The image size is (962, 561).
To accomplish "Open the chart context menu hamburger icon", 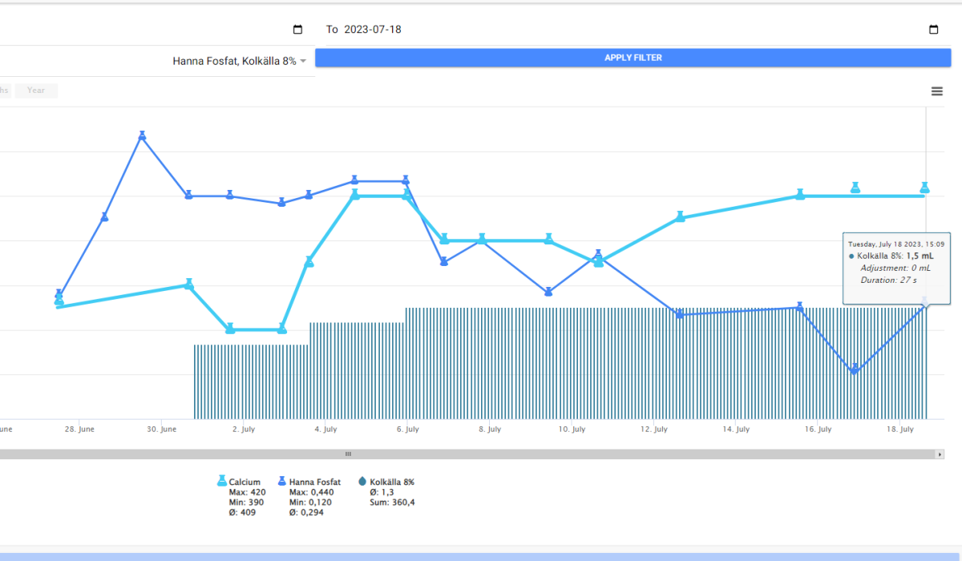I will 937,91.
